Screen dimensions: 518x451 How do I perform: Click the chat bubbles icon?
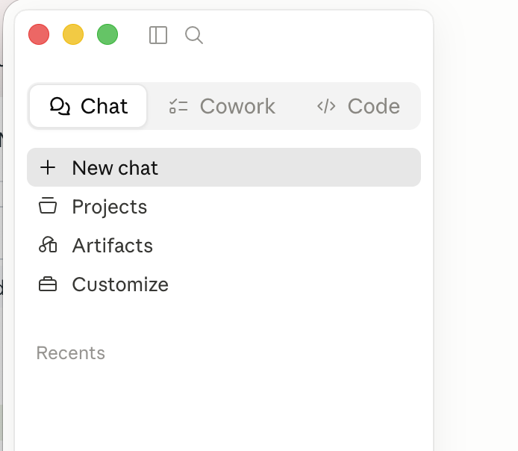[x=60, y=106]
